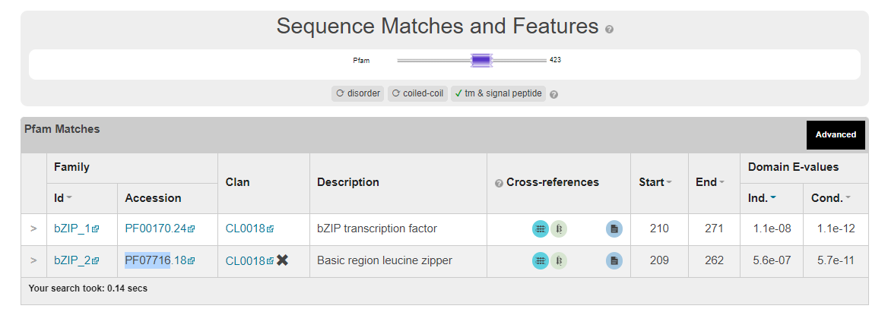Open the document icon for bZIP_2
Screen dimensions: 888x312
[614, 260]
